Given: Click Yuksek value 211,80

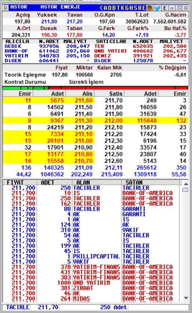Looking at the screenshot, I should click(49, 21).
